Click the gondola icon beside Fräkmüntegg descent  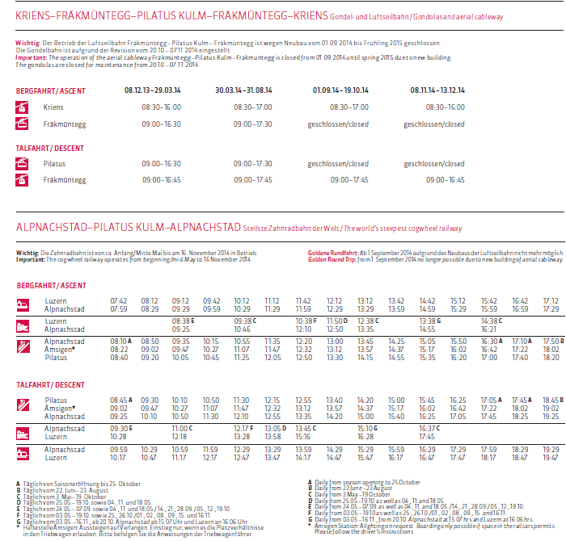(23, 180)
